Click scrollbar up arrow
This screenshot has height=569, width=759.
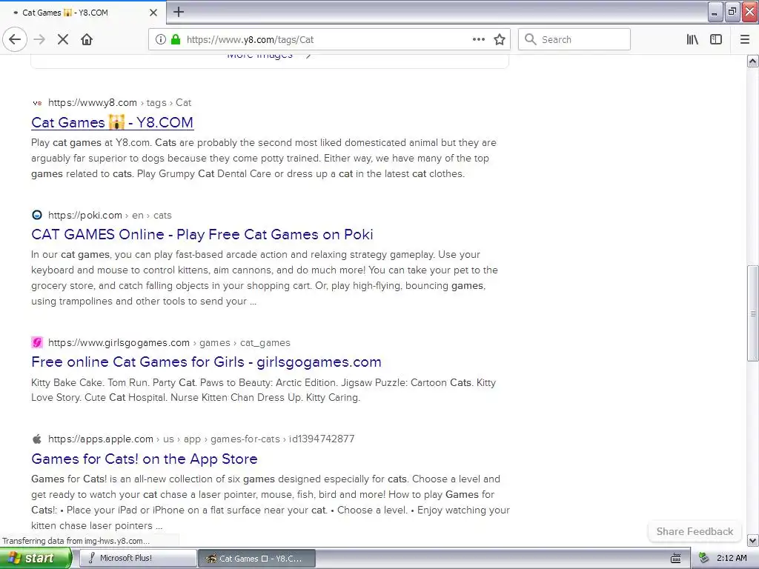[753, 61]
